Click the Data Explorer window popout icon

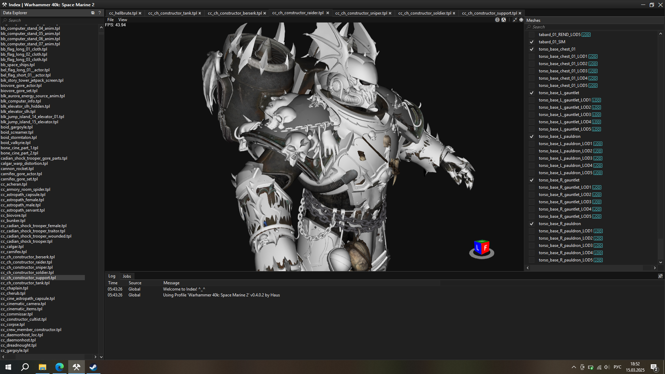coord(93,13)
